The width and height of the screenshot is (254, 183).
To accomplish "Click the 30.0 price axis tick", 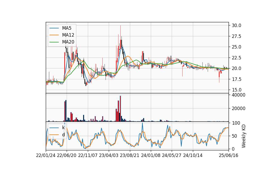I will [x=236, y=25].
